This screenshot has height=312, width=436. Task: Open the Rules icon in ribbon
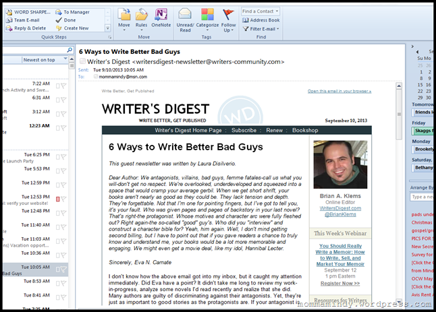coord(141,14)
